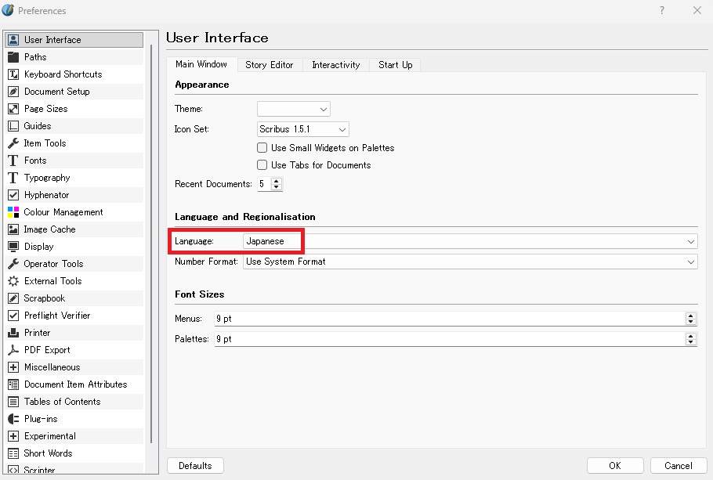Image resolution: width=713 pixels, height=480 pixels.
Task: Click the Menus font size field
Action: 448,319
